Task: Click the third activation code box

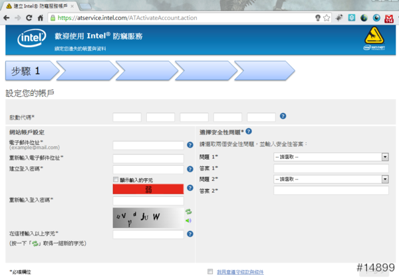Action: [x=194, y=117]
